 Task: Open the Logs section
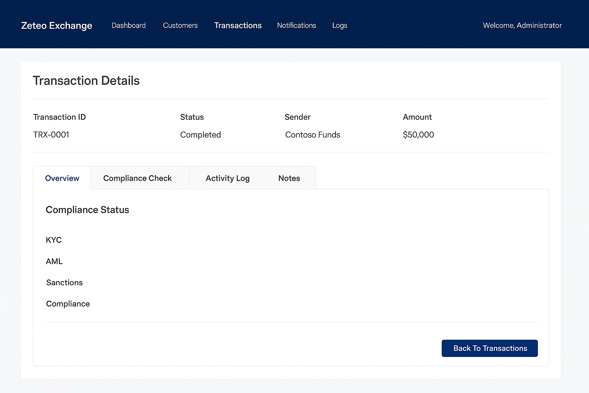pos(339,25)
